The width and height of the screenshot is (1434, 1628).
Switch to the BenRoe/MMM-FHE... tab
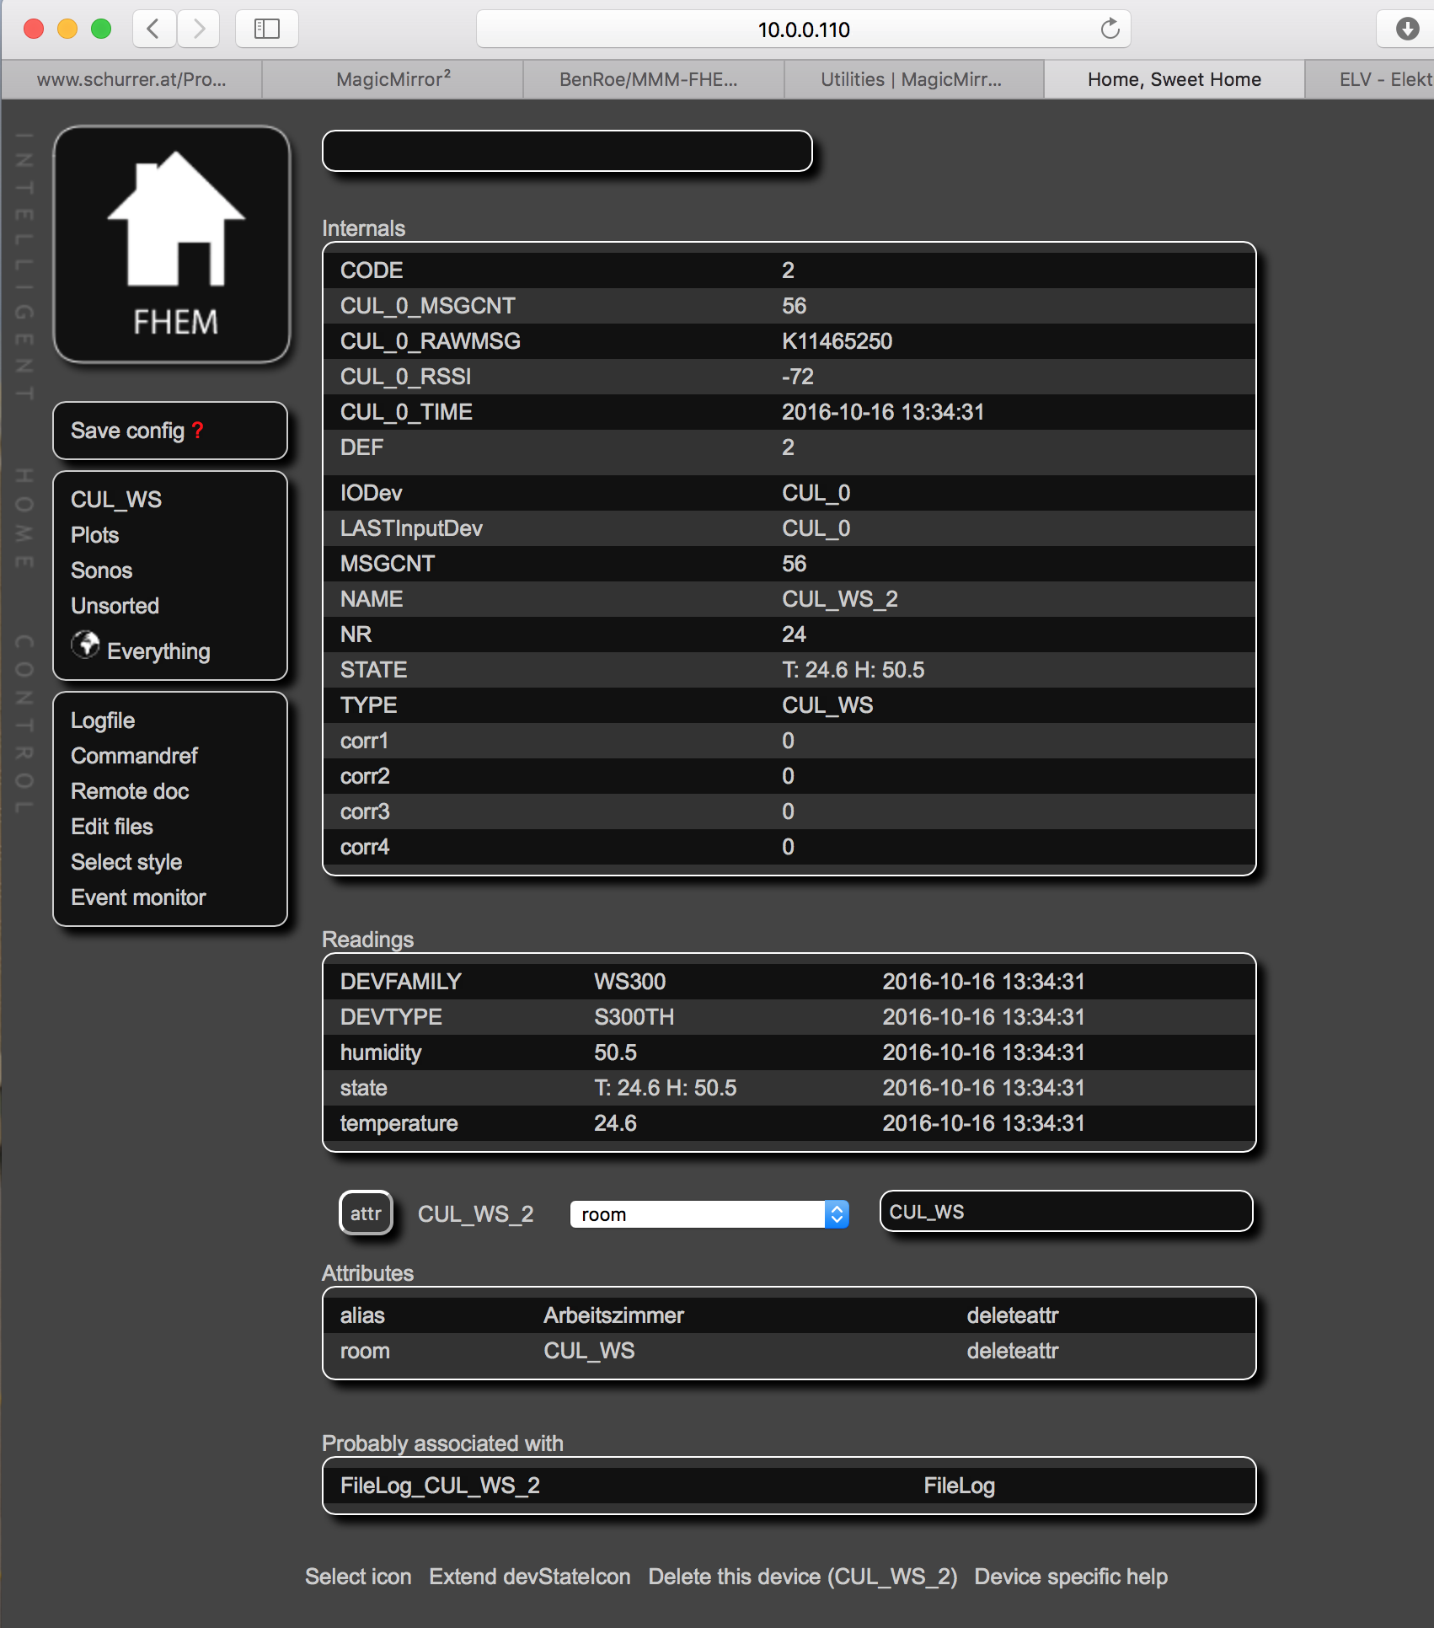(648, 79)
